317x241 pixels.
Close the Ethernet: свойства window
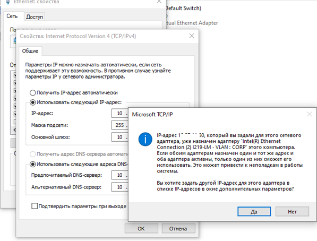click(x=159, y=2)
